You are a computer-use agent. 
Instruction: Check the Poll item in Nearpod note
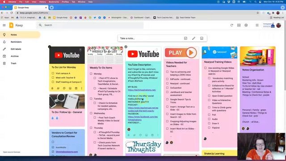click(209, 114)
